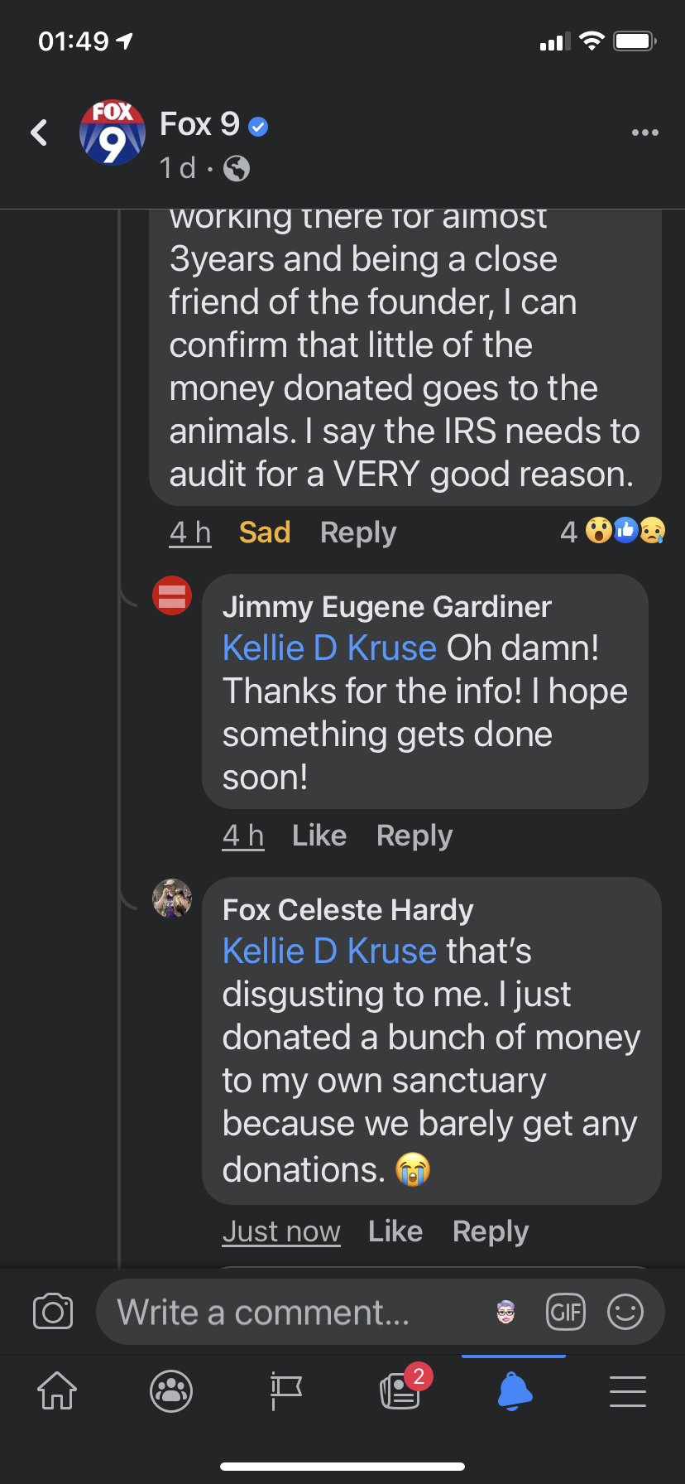Open the smiley emoji picker
Image resolution: width=685 pixels, height=1484 pixels.
pyautogui.click(x=625, y=1312)
